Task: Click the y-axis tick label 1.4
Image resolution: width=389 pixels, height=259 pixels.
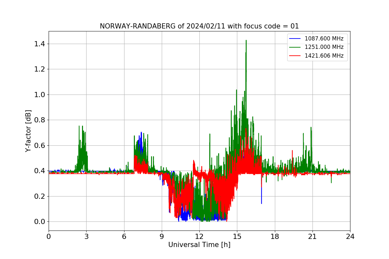Action: [x=40, y=44]
